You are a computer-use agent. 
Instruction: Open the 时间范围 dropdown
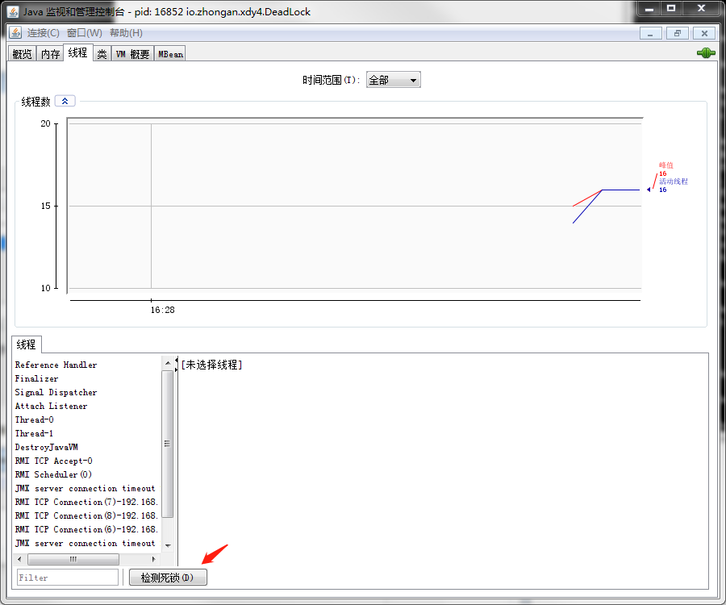click(393, 80)
